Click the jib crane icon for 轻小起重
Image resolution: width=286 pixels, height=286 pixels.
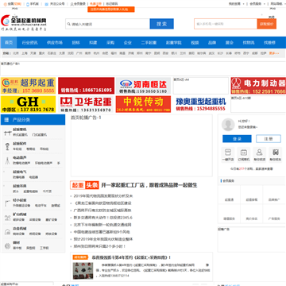(7, 203)
